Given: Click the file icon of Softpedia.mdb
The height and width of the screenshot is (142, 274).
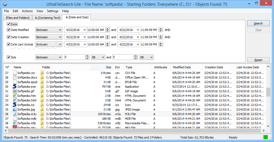Looking at the screenshot, I should (x=15, y=119).
